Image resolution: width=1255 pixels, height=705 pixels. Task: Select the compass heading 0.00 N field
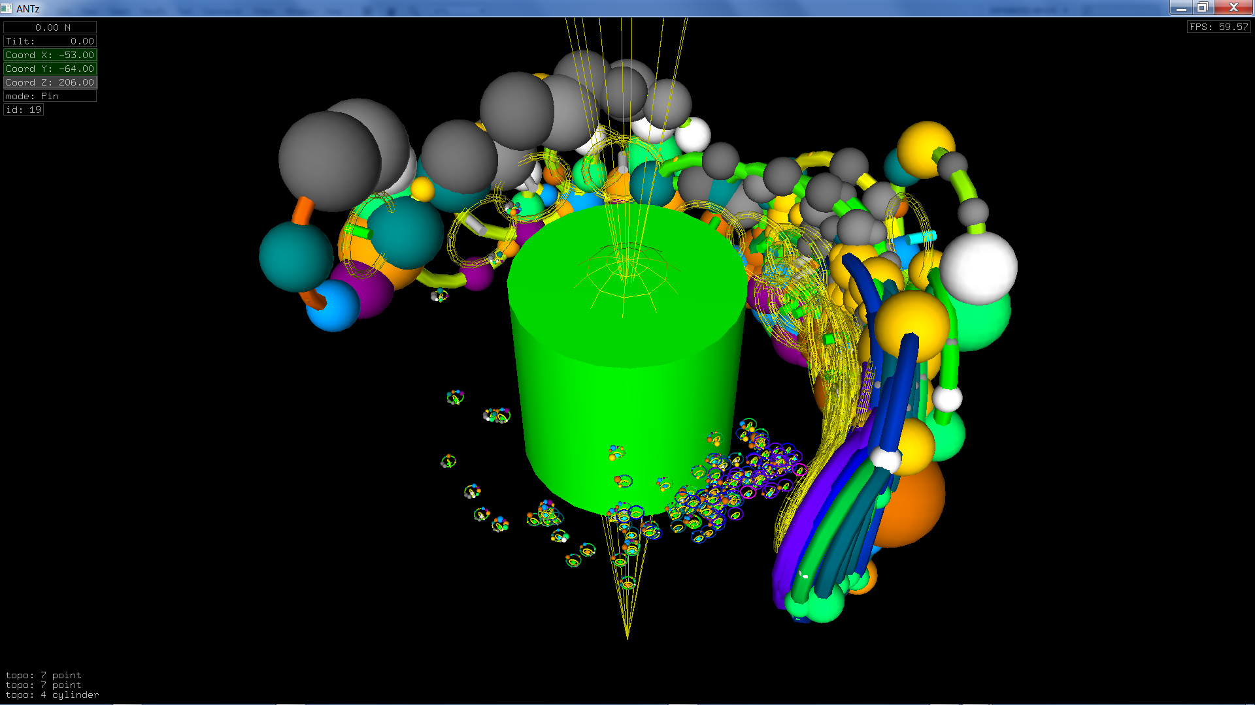50,27
